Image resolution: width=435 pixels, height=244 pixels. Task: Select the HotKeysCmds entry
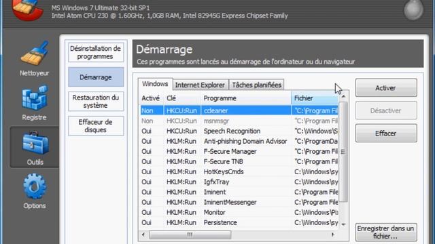239,171
